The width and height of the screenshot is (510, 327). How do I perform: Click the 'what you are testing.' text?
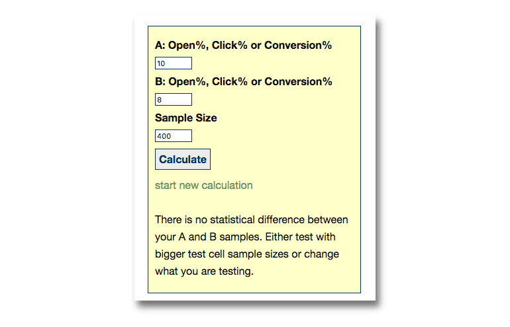click(x=204, y=271)
